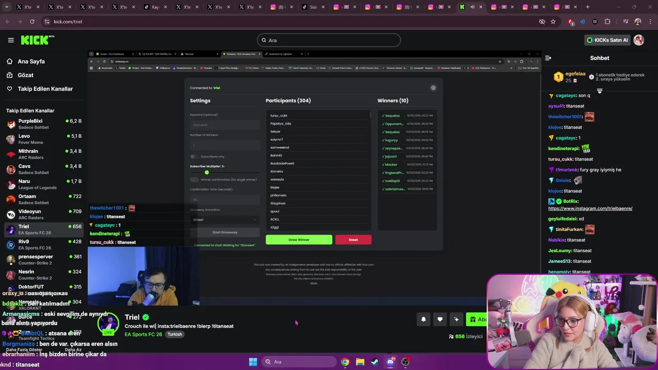Image resolution: width=658 pixels, height=370 pixels.
Task: Open Takip Edilen Kanallar in sidebar
Action: [x=45, y=89]
